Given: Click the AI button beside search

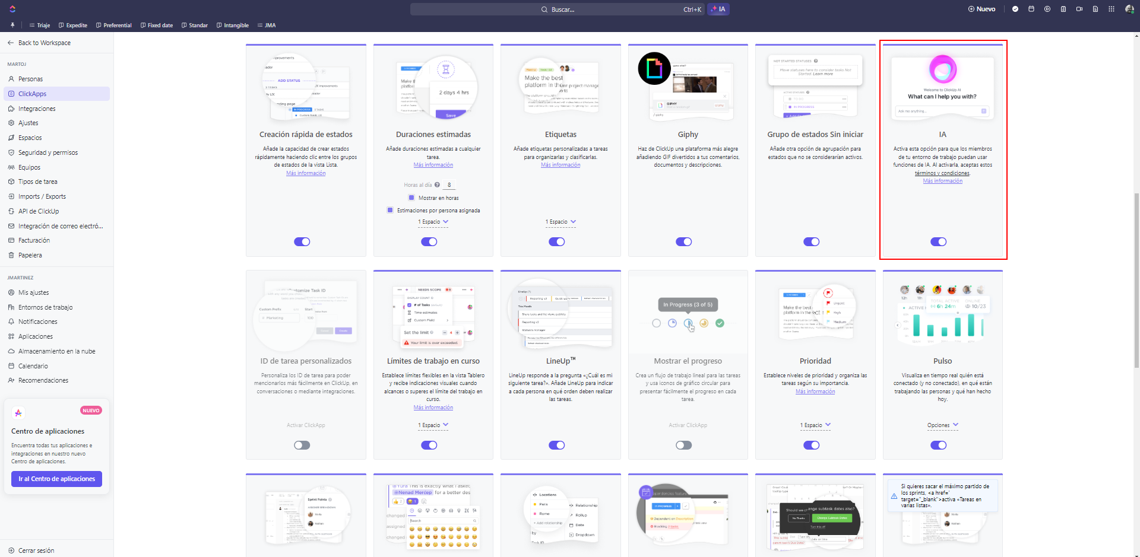Looking at the screenshot, I should 718,9.
